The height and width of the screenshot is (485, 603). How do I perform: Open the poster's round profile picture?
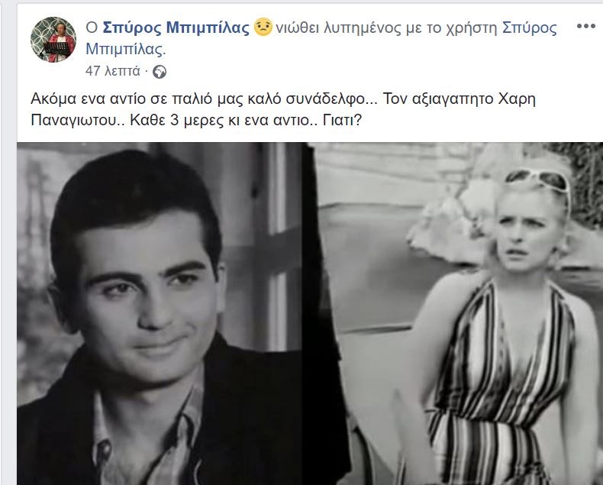[53, 39]
